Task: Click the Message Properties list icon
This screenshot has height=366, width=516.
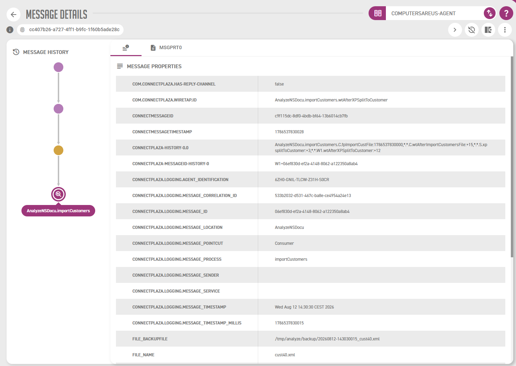Action: (x=120, y=66)
